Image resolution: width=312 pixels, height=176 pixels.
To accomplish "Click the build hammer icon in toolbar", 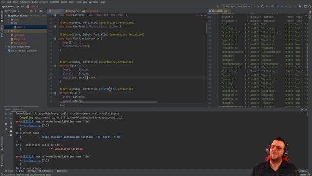I will 218,6.
